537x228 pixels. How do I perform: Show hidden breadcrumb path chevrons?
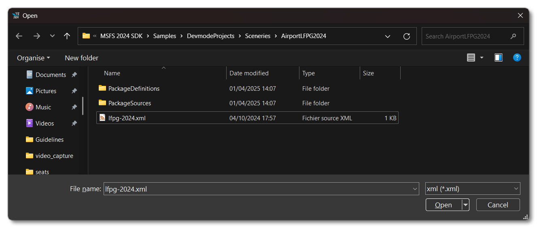click(x=95, y=36)
